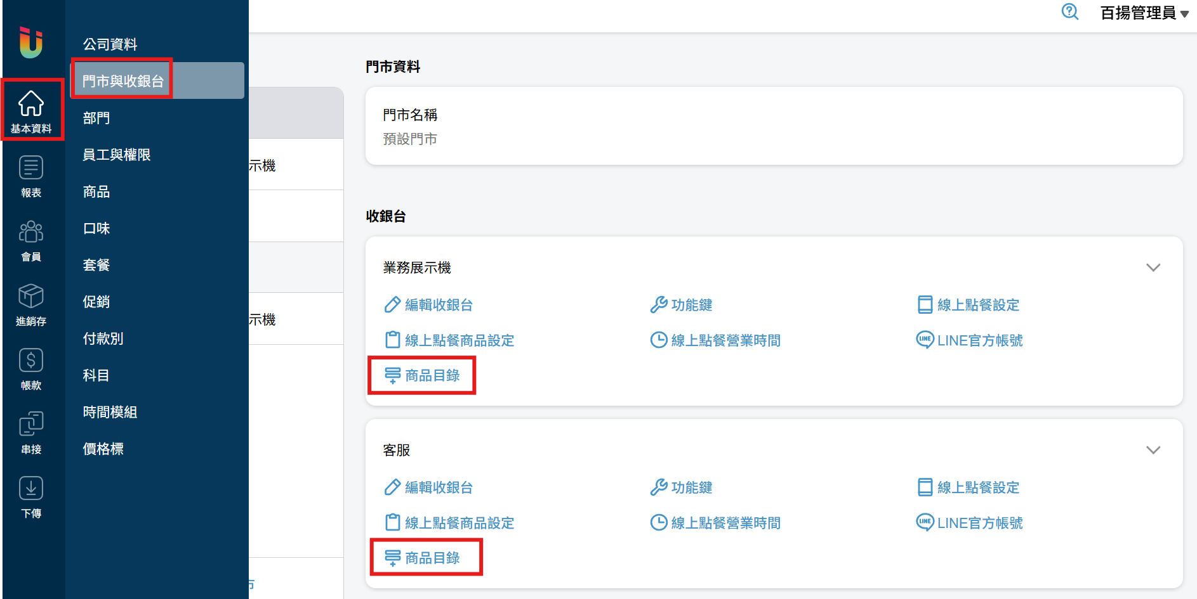Click the 門市名稱 store name card
This screenshot has width=1197, height=599.
(x=773, y=126)
